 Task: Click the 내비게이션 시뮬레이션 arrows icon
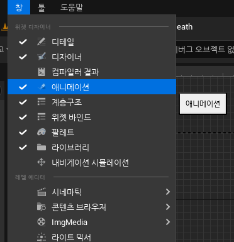[x=42, y=162]
